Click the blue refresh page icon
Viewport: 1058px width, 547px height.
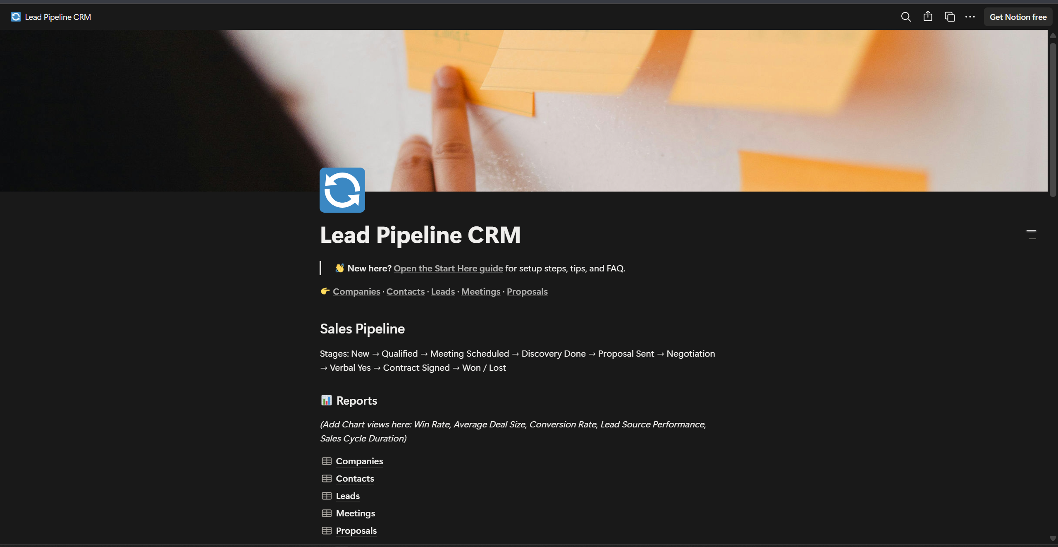click(342, 190)
